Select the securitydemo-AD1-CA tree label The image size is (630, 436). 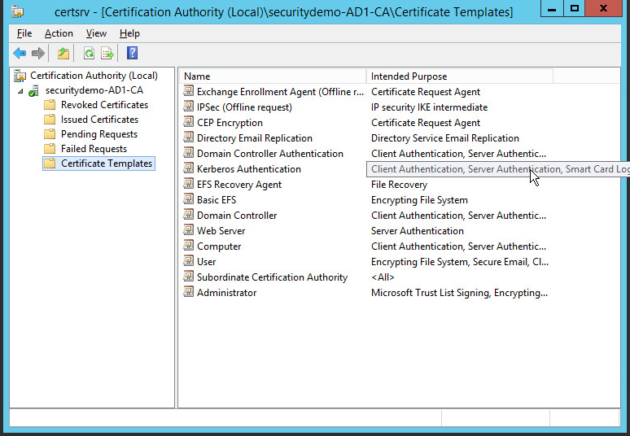[x=94, y=90]
